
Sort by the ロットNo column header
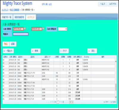[x=87, y=57]
